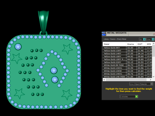Click the 26.94 DWT cell
The height and width of the screenshot is (116, 155).
[x=141, y=77]
